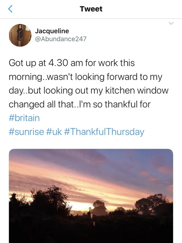Open the Jacqueline display name profile
This screenshot has width=182, height=243.
[52, 31]
